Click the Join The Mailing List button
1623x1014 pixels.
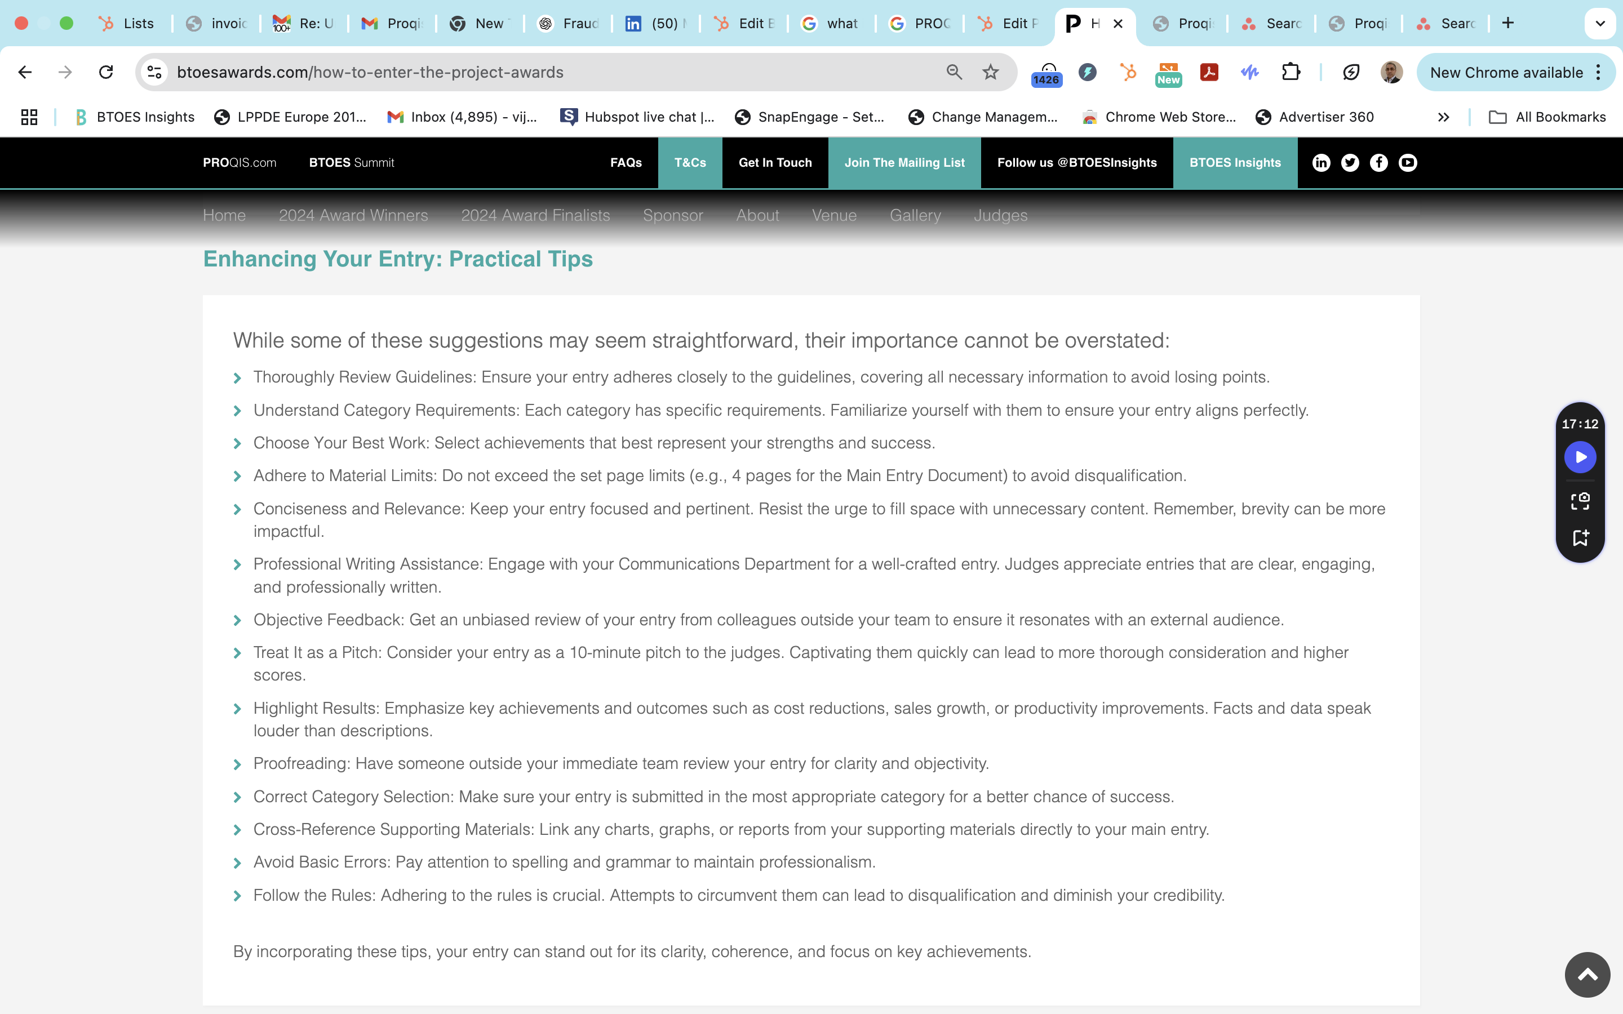click(904, 162)
